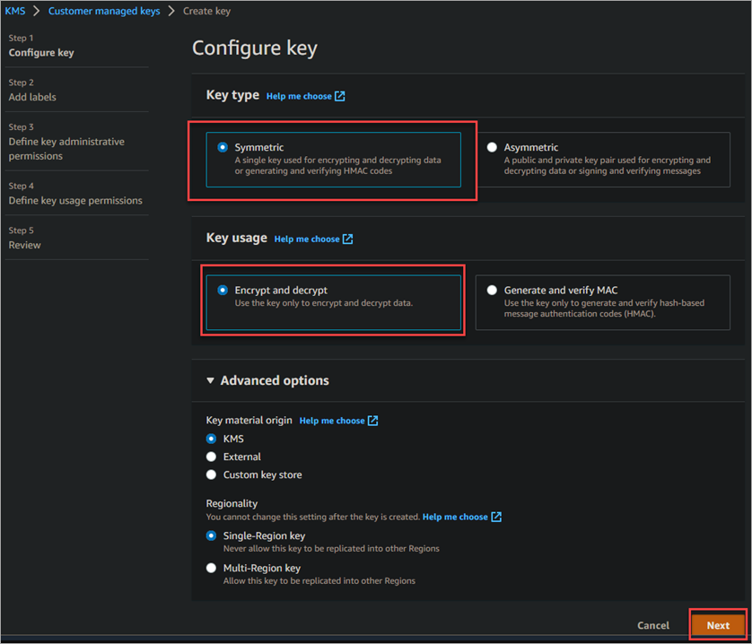Viewport: 752px width, 644px height.
Task: Go to KMS breadcrumb link
Action: click(x=15, y=11)
